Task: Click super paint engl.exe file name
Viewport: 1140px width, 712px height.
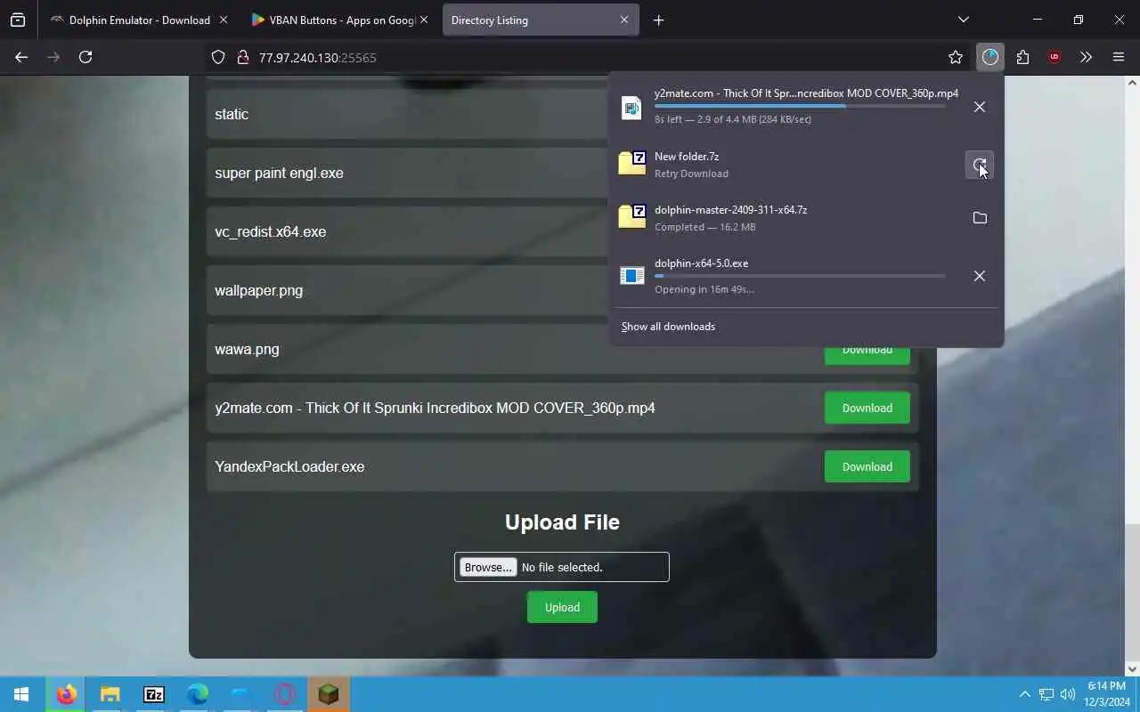Action: pyautogui.click(x=279, y=173)
